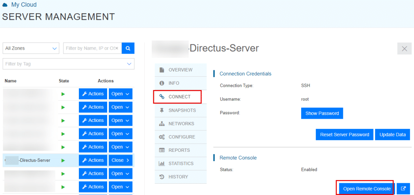Run search with the magnifier button
Image resolution: width=414 pixels, height=195 pixels.
click(128, 48)
